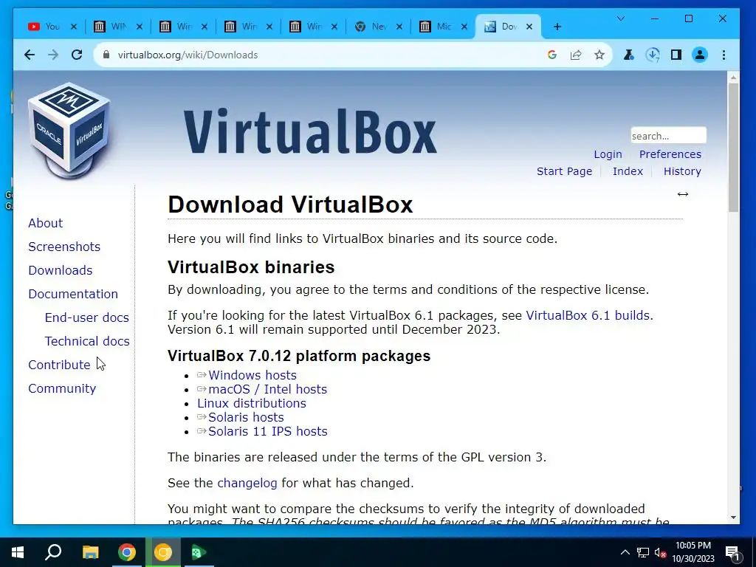The image size is (756, 567).
Task: Open Documentation in the sidebar
Action: (73, 294)
